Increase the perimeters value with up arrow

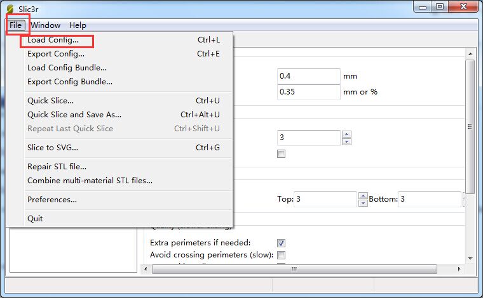coord(346,134)
